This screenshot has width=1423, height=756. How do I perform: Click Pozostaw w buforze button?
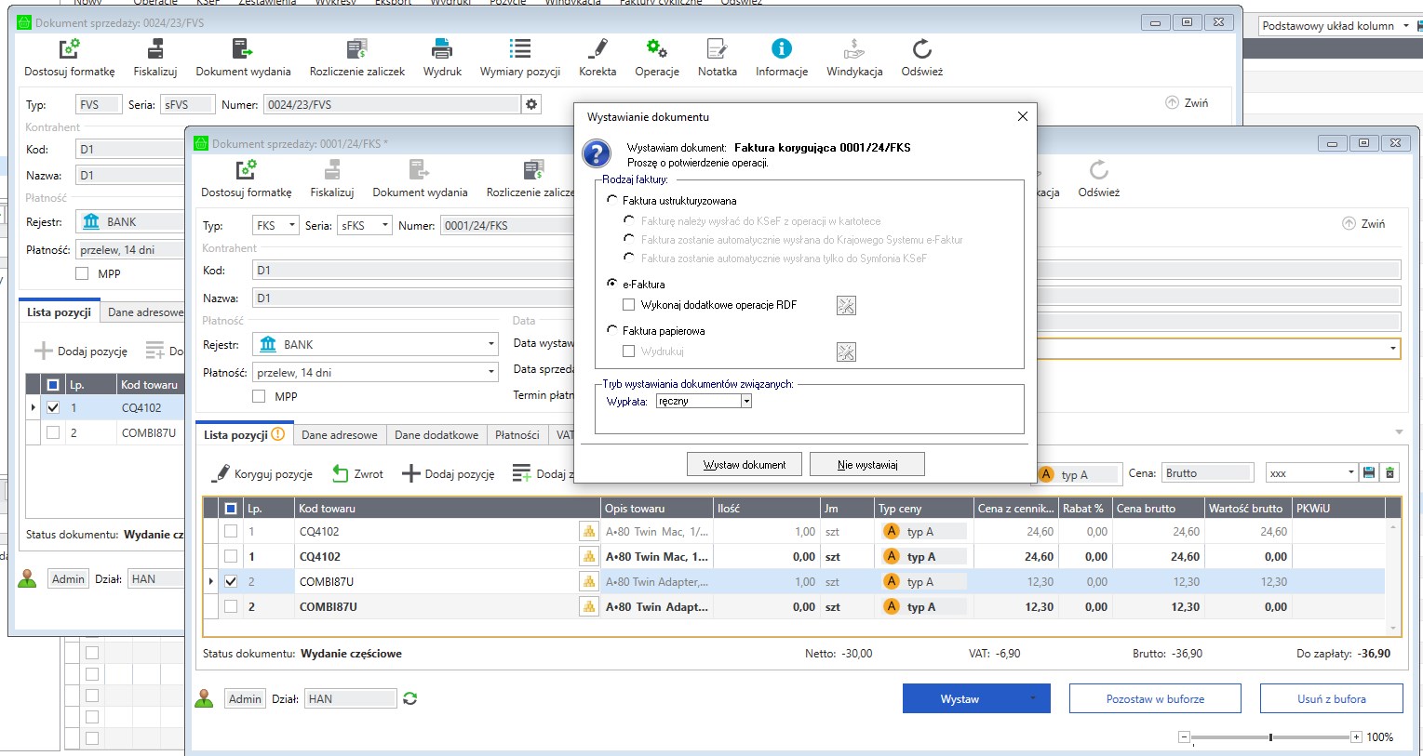(x=1154, y=698)
